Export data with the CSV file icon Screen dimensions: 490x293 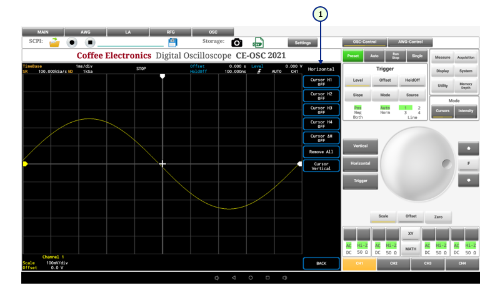[257, 42]
